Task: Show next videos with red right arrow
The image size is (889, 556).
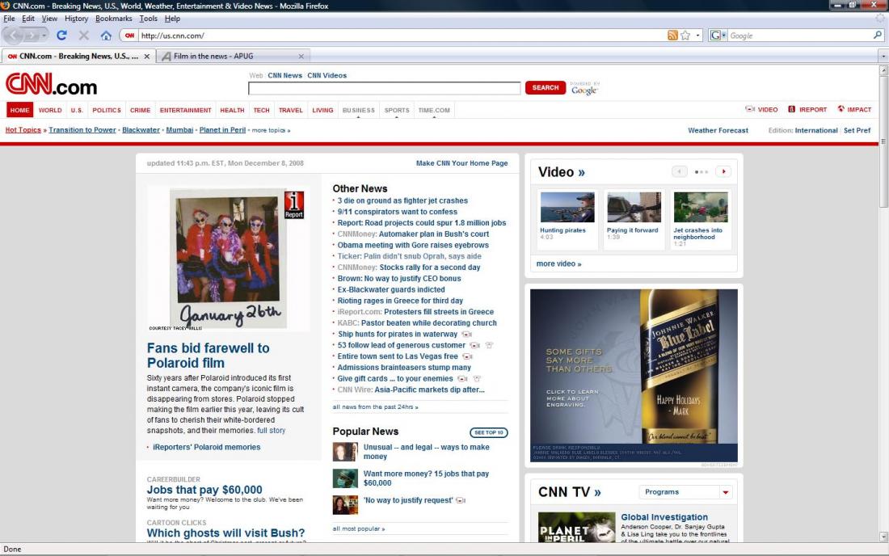Action: [x=723, y=171]
